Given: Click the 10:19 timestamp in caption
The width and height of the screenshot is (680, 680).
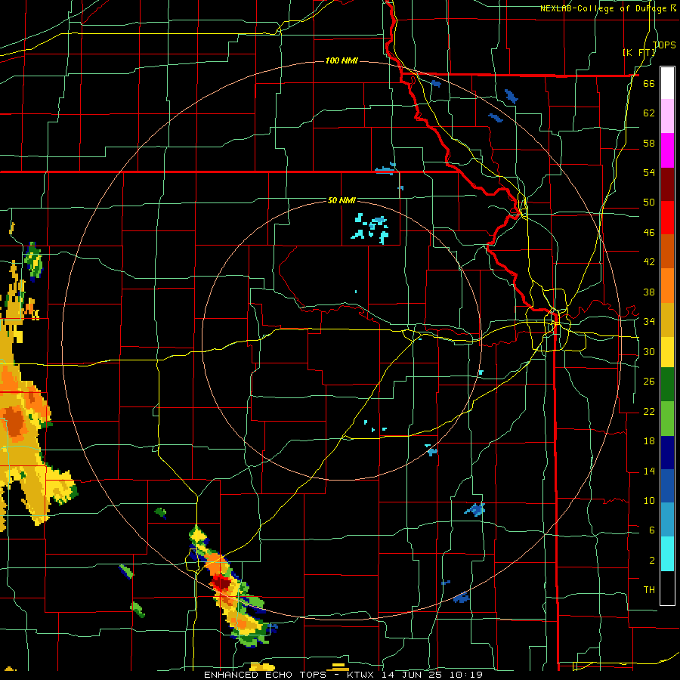Looking at the screenshot, I should pos(468,675).
